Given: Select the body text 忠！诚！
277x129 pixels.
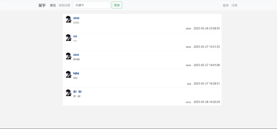Looking at the screenshot, I should (x=77, y=96).
